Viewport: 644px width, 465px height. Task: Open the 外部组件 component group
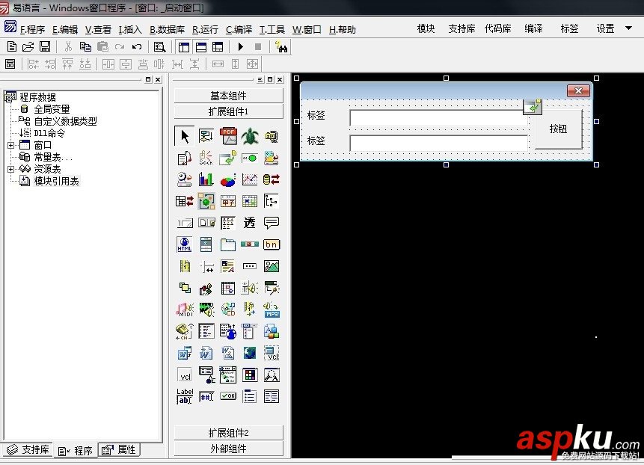click(228, 449)
